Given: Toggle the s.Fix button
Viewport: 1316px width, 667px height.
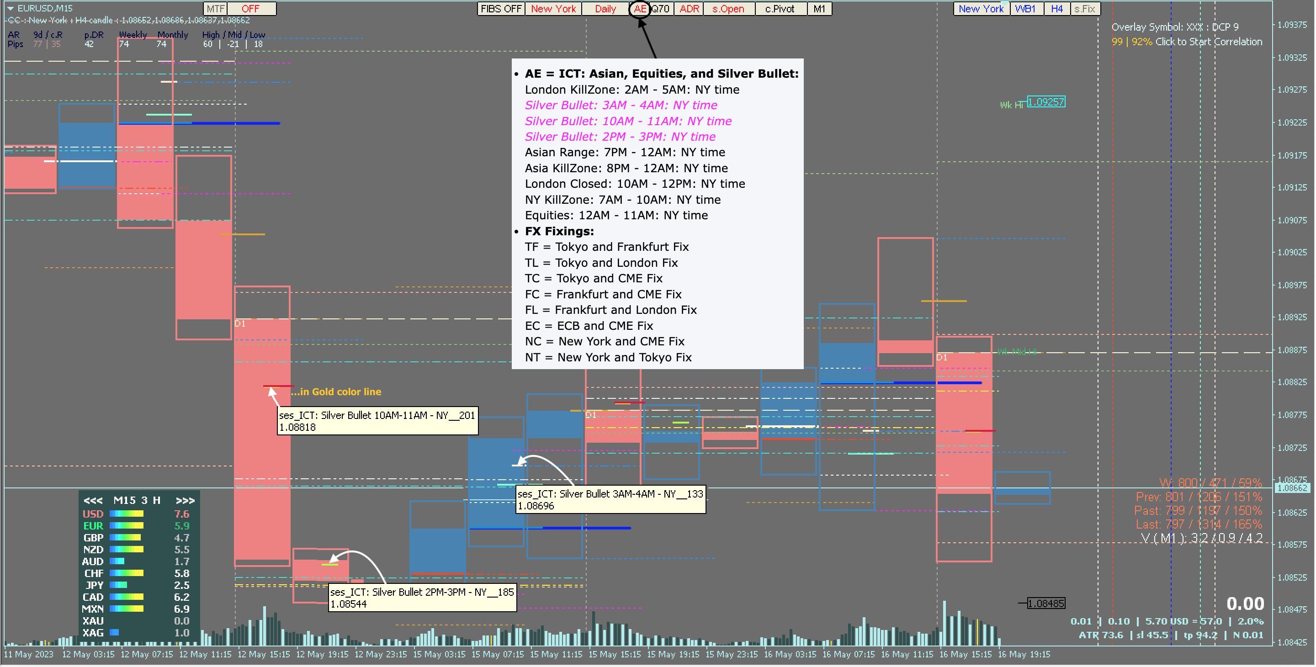Looking at the screenshot, I should click(1085, 9).
